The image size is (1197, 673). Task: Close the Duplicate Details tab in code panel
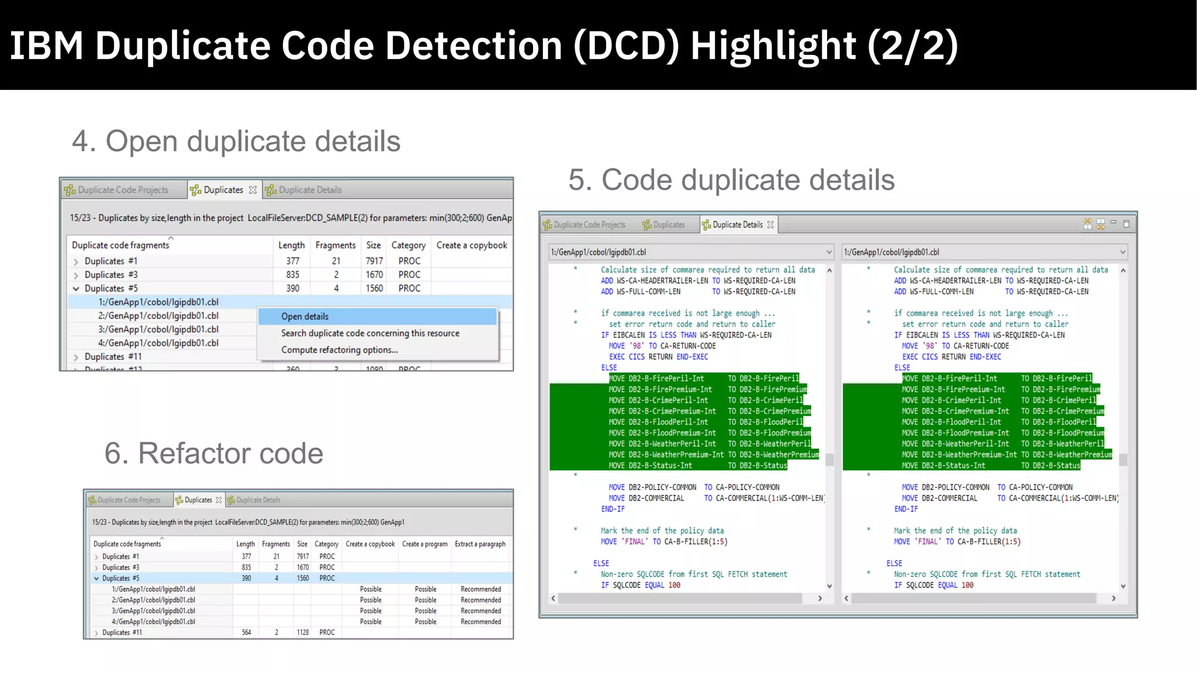click(x=770, y=225)
